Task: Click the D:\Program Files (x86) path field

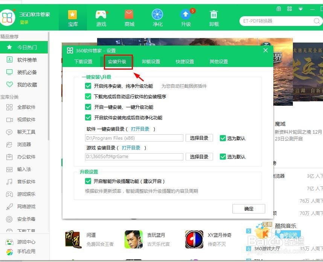Action: [x=134, y=138]
